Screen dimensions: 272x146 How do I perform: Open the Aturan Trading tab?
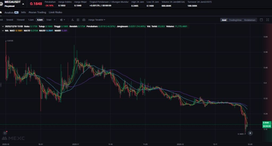[x=37, y=12]
